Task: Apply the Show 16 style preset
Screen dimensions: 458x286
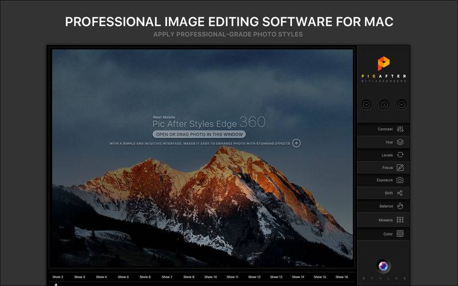Action: 342,277
